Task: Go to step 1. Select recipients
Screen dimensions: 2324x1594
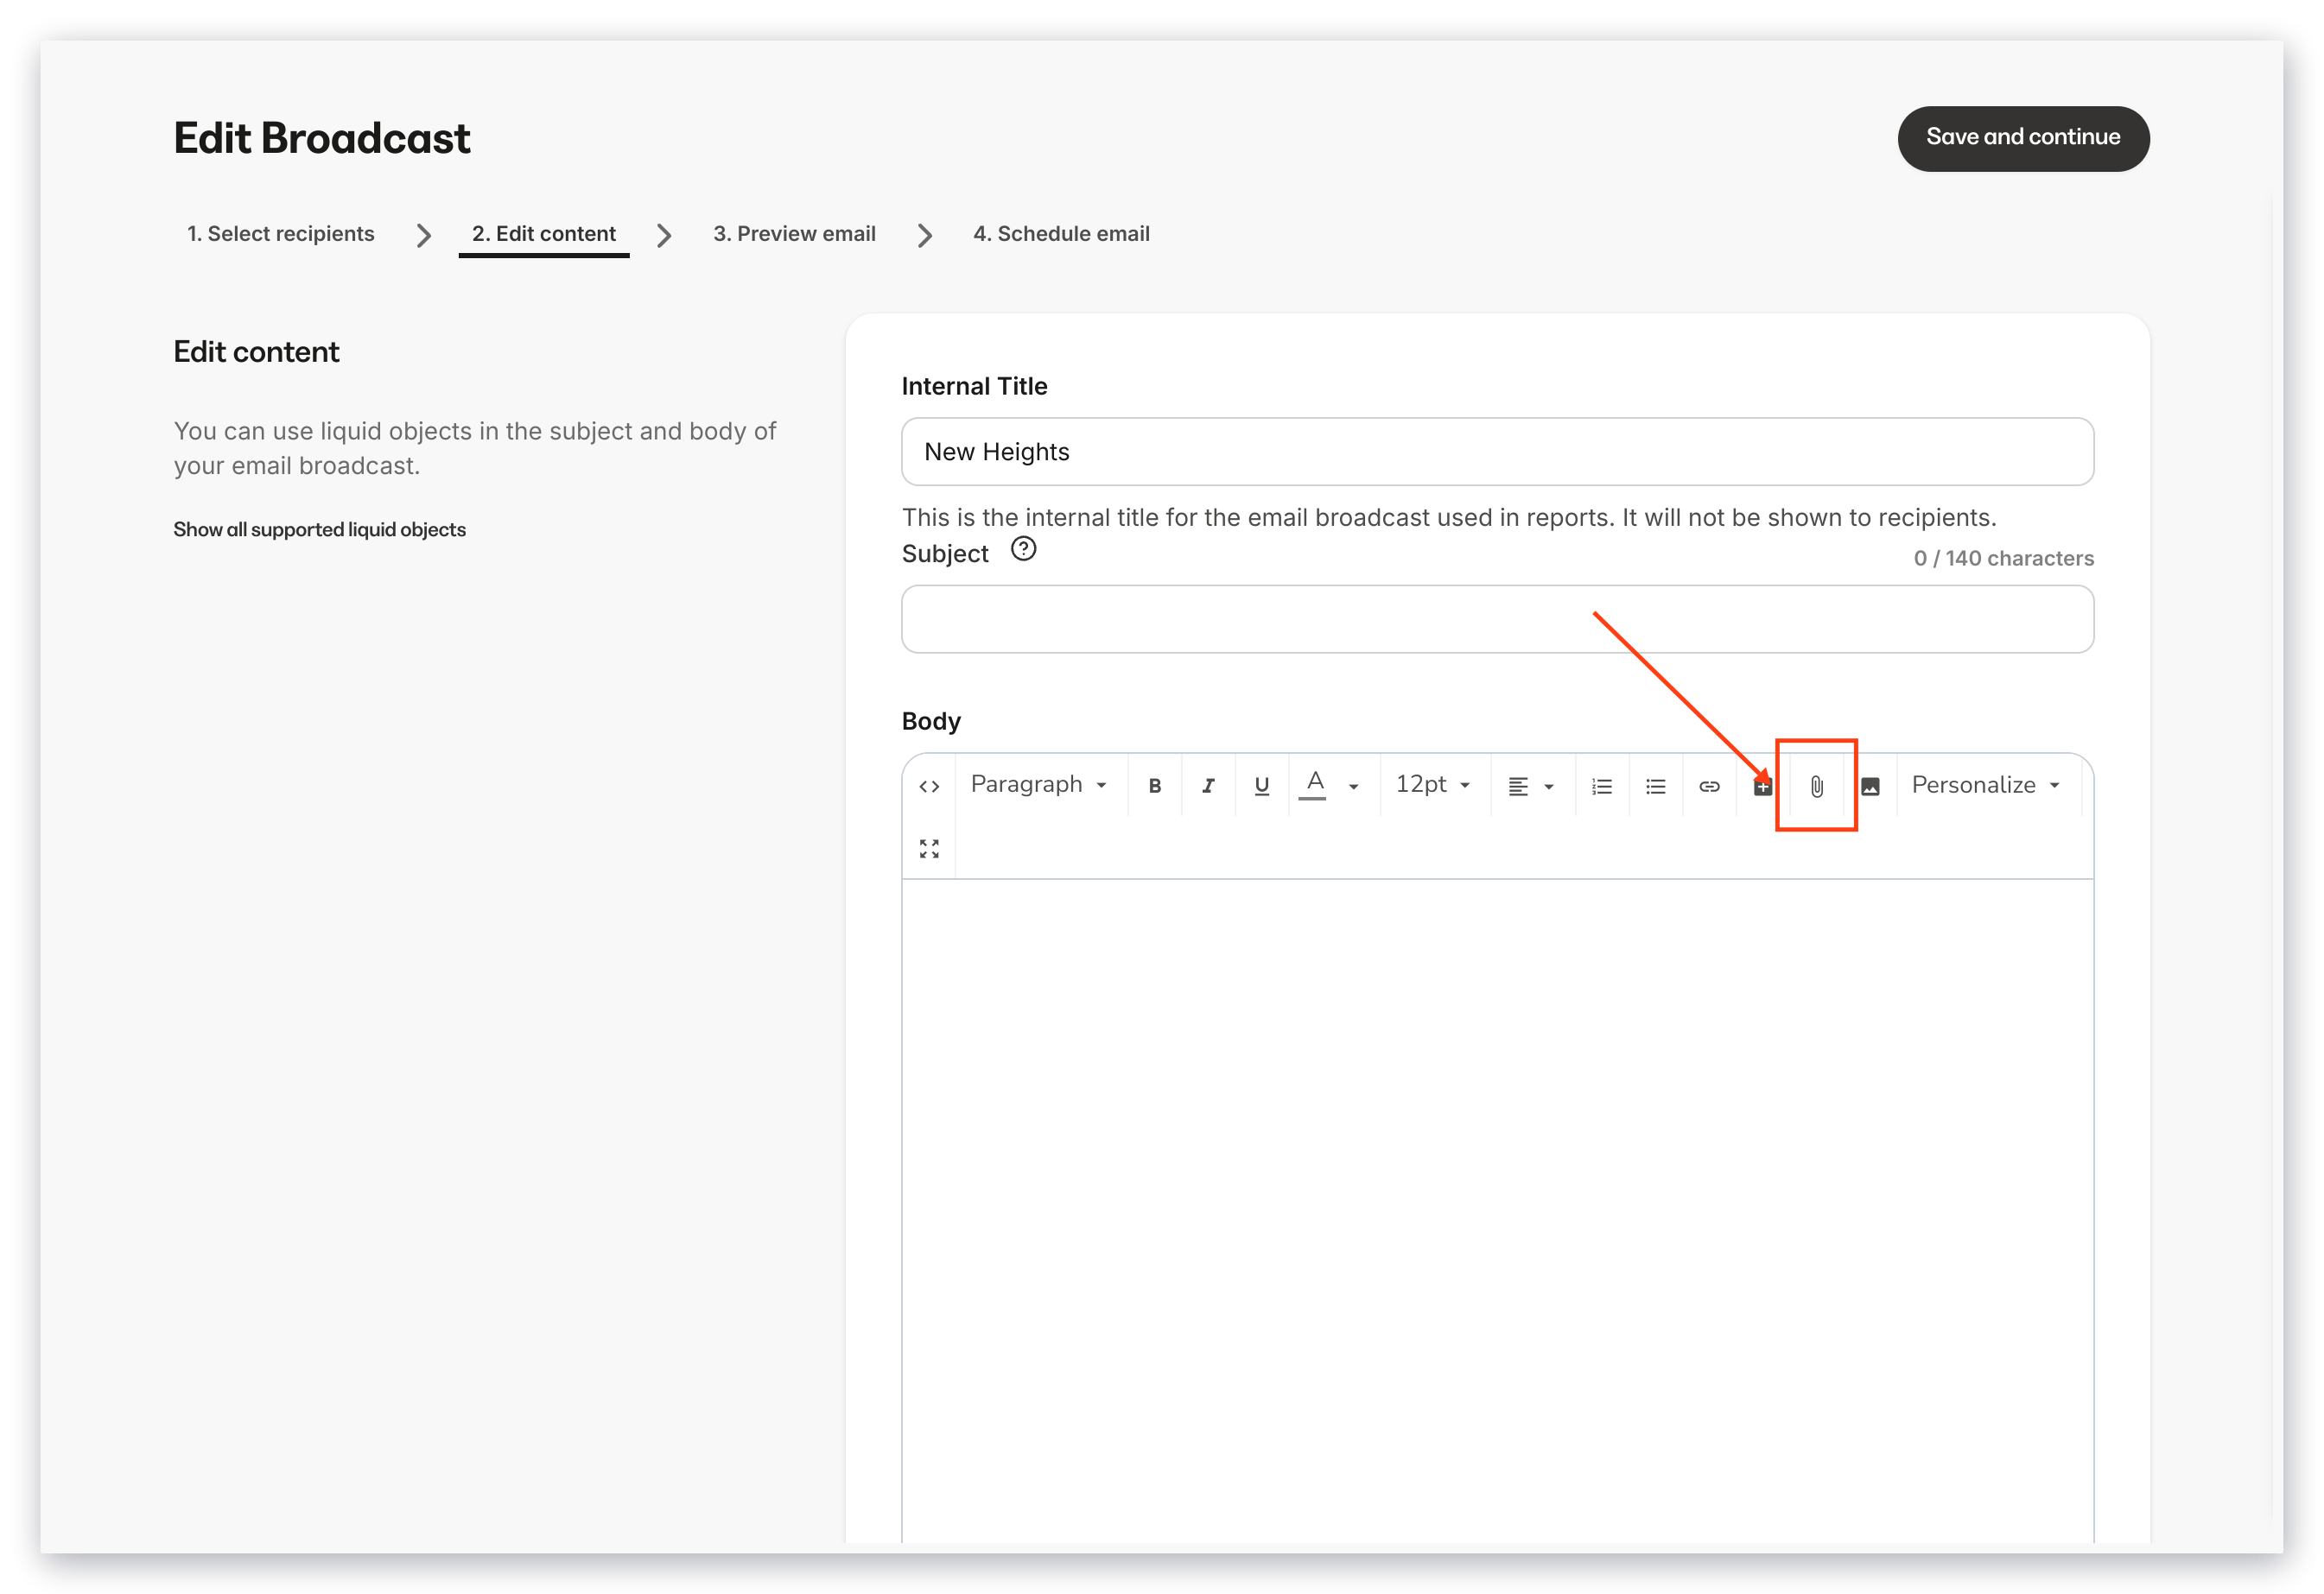Action: click(x=281, y=234)
